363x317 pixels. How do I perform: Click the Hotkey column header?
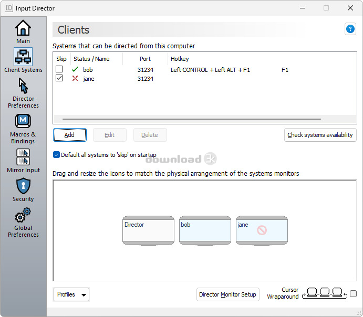[x=180, y=59]
